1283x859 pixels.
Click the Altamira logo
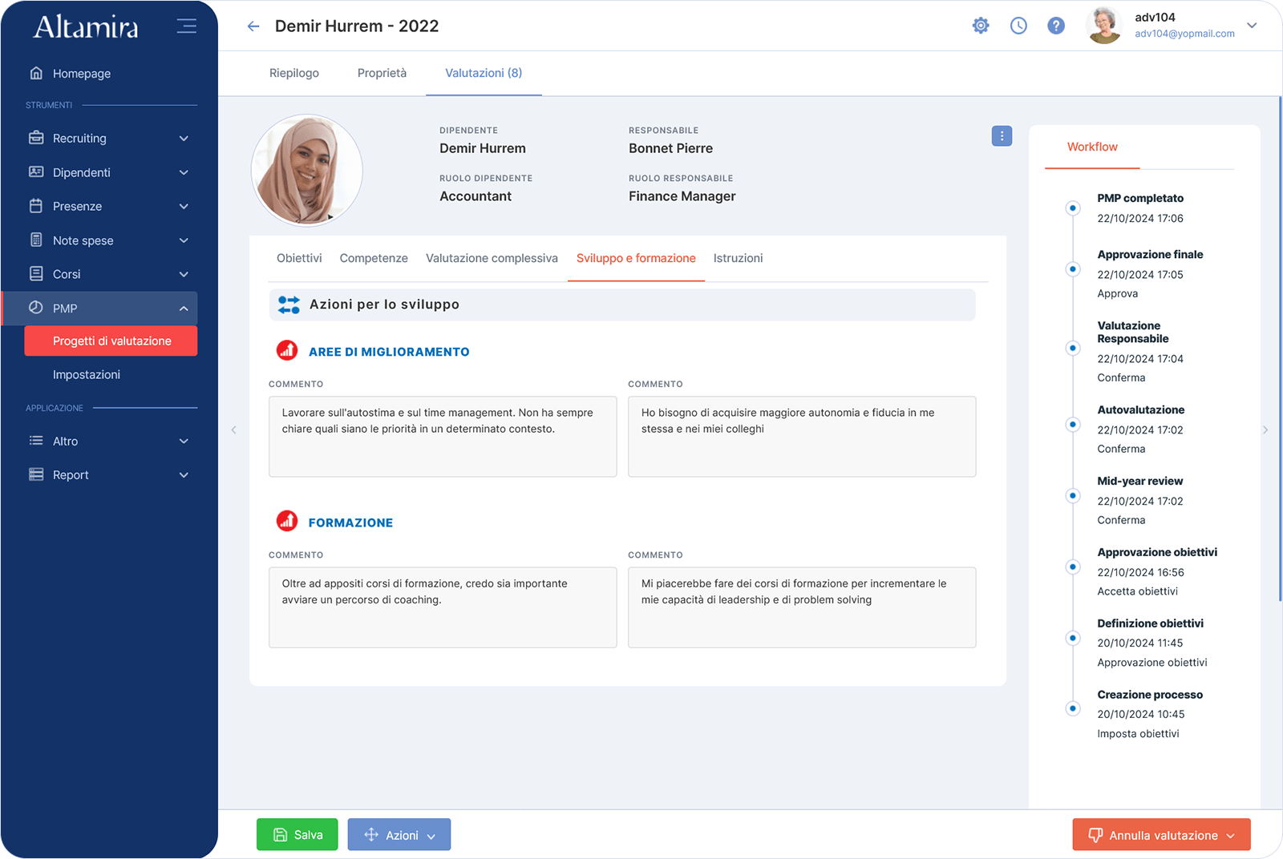tap(86, 26)
